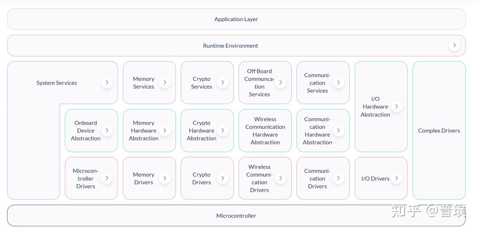
Task: Open Memory Services chevron
Action: [165, 82]
